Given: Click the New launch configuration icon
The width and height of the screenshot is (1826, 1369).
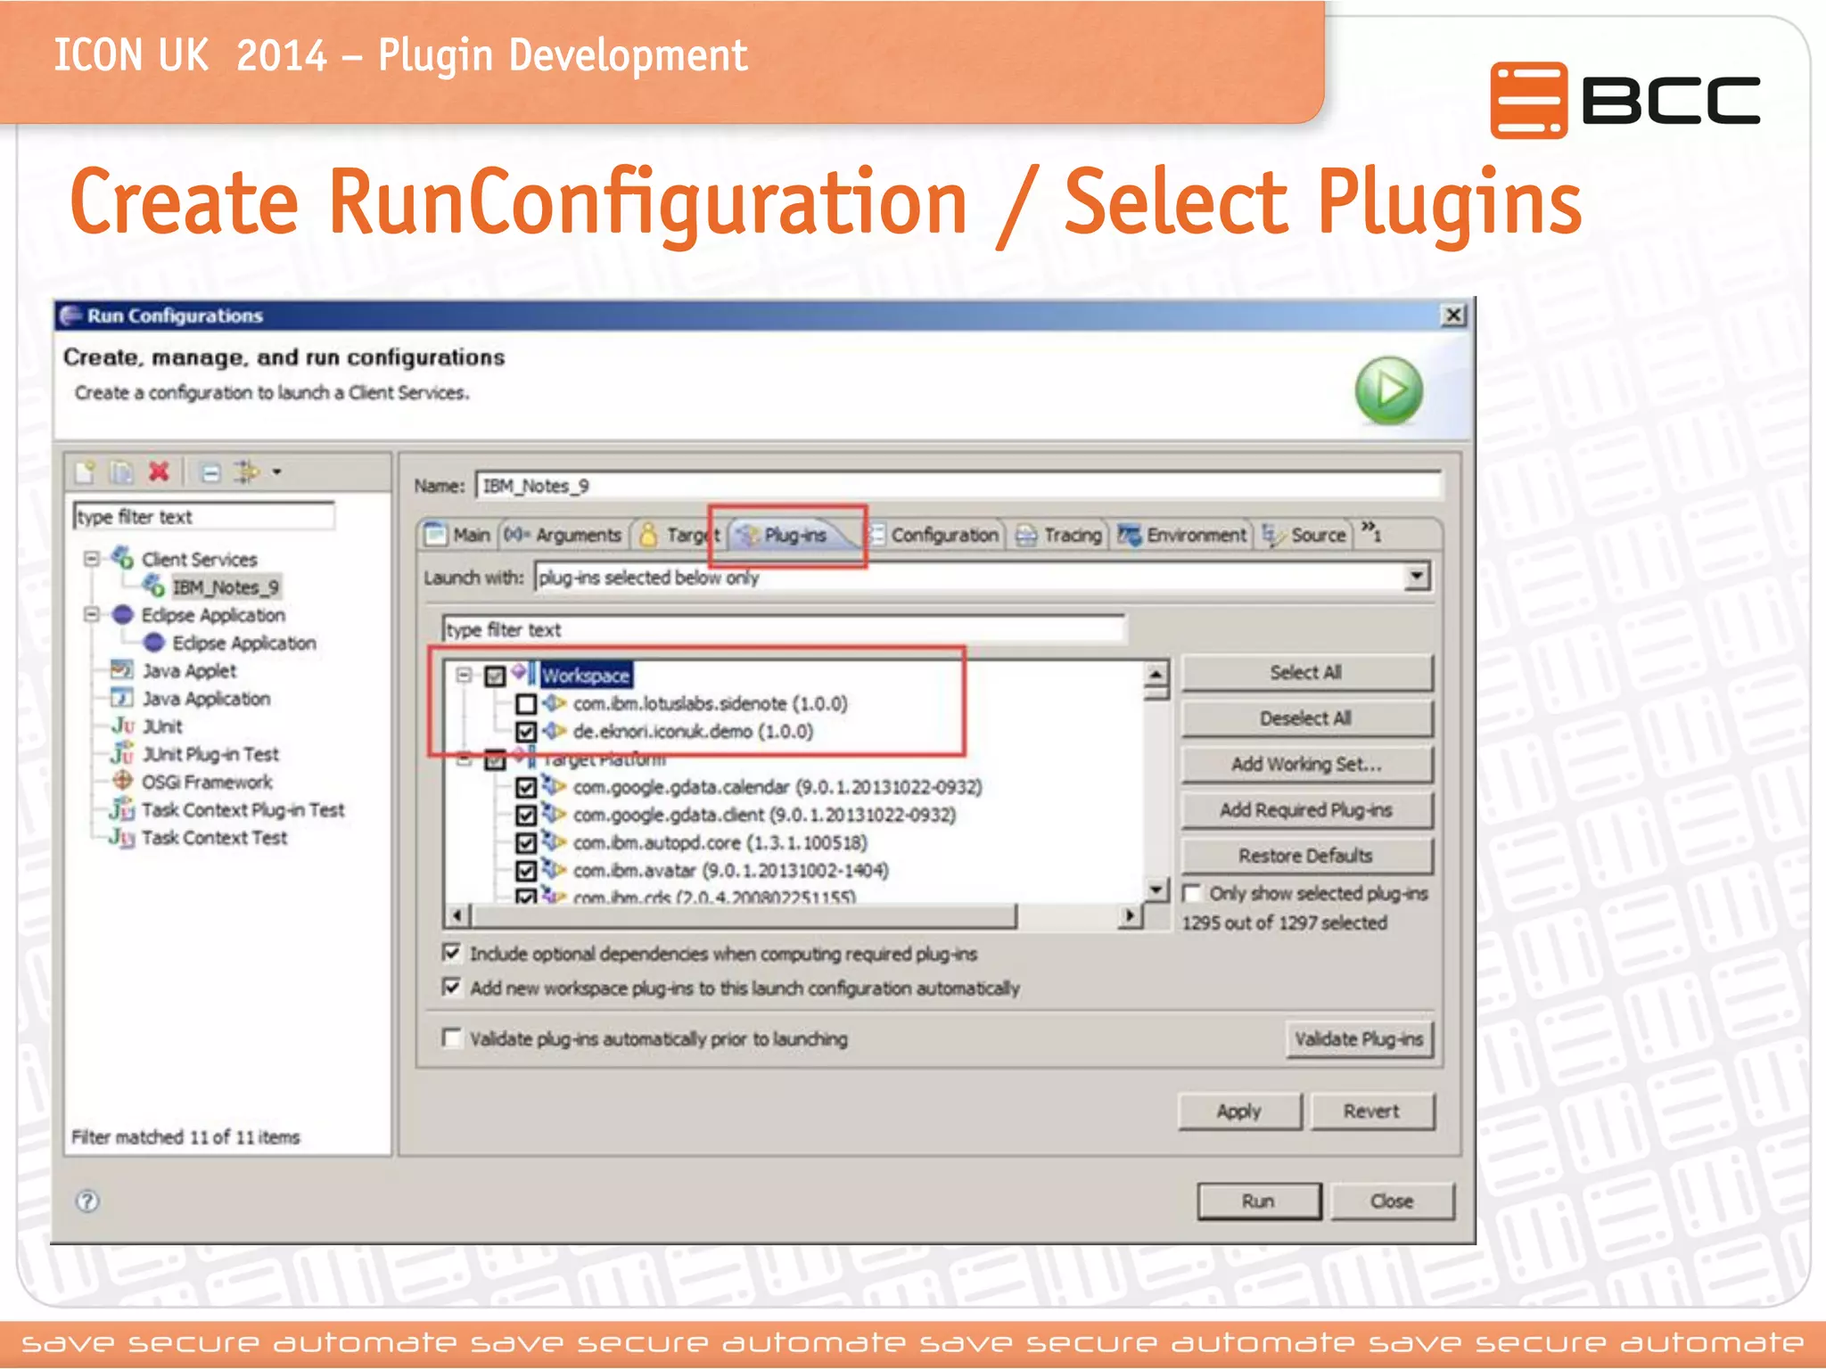Looking at the screenshot, I should [86, 471].
